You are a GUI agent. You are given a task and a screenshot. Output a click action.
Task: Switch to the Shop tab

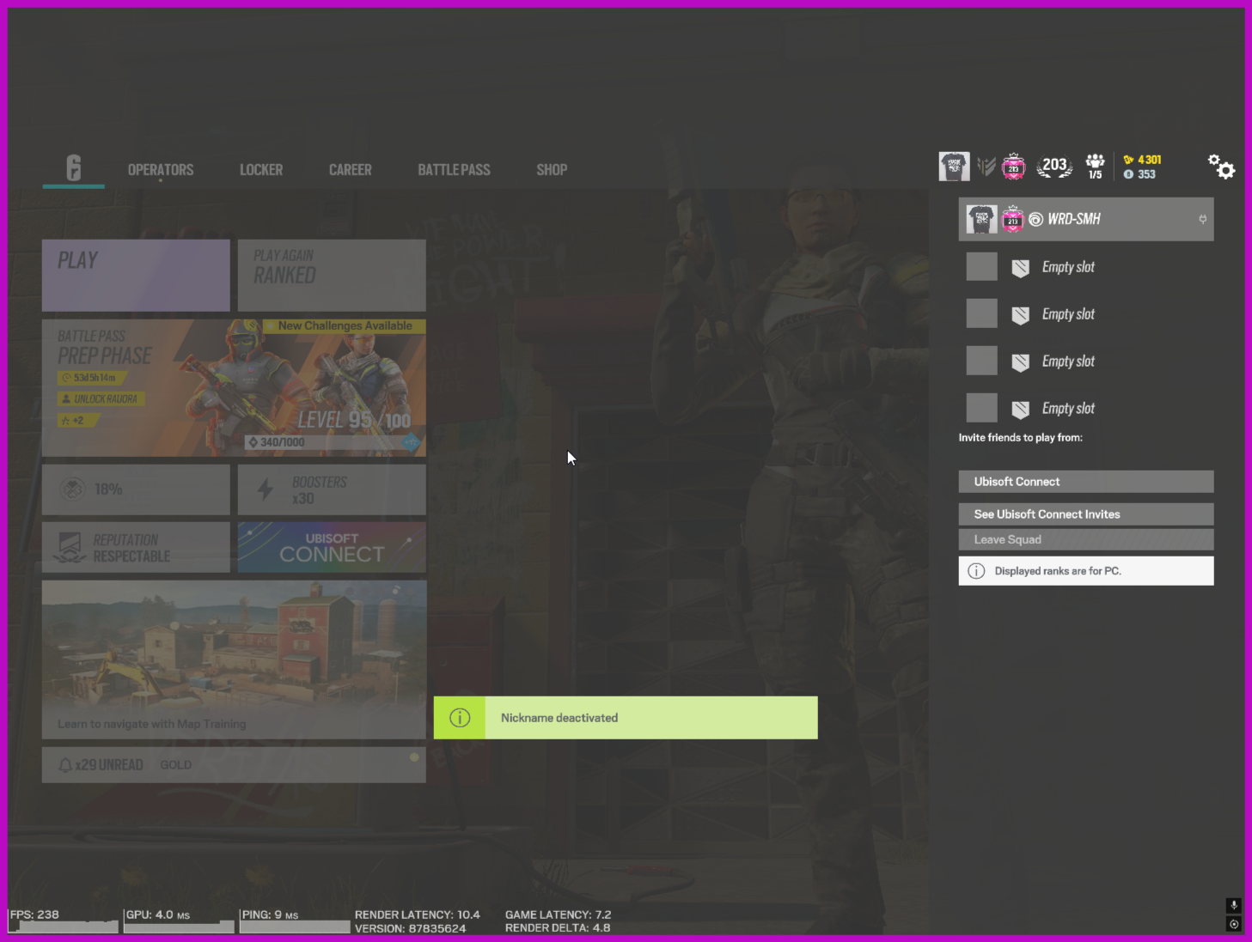tap(552, 170)
